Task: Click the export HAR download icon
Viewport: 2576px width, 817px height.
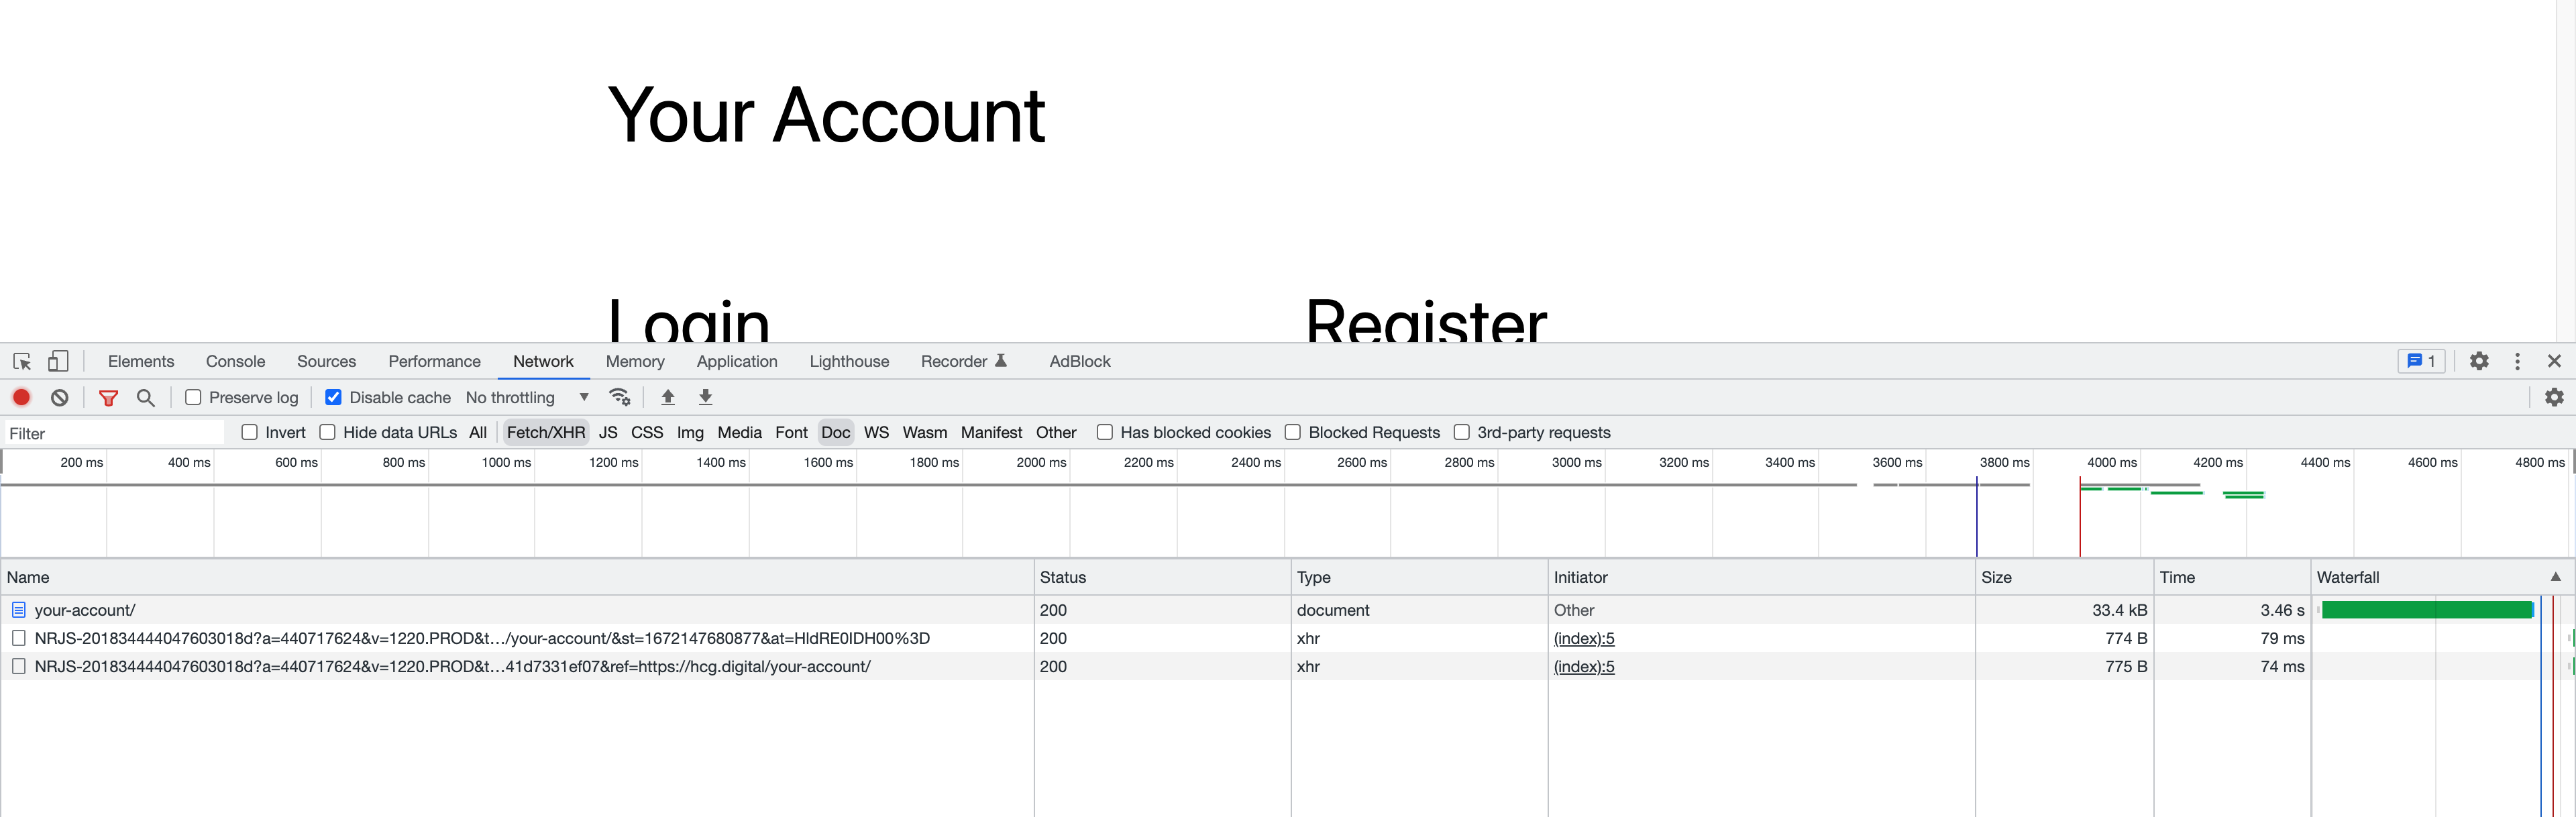Action: click(705, 397)
